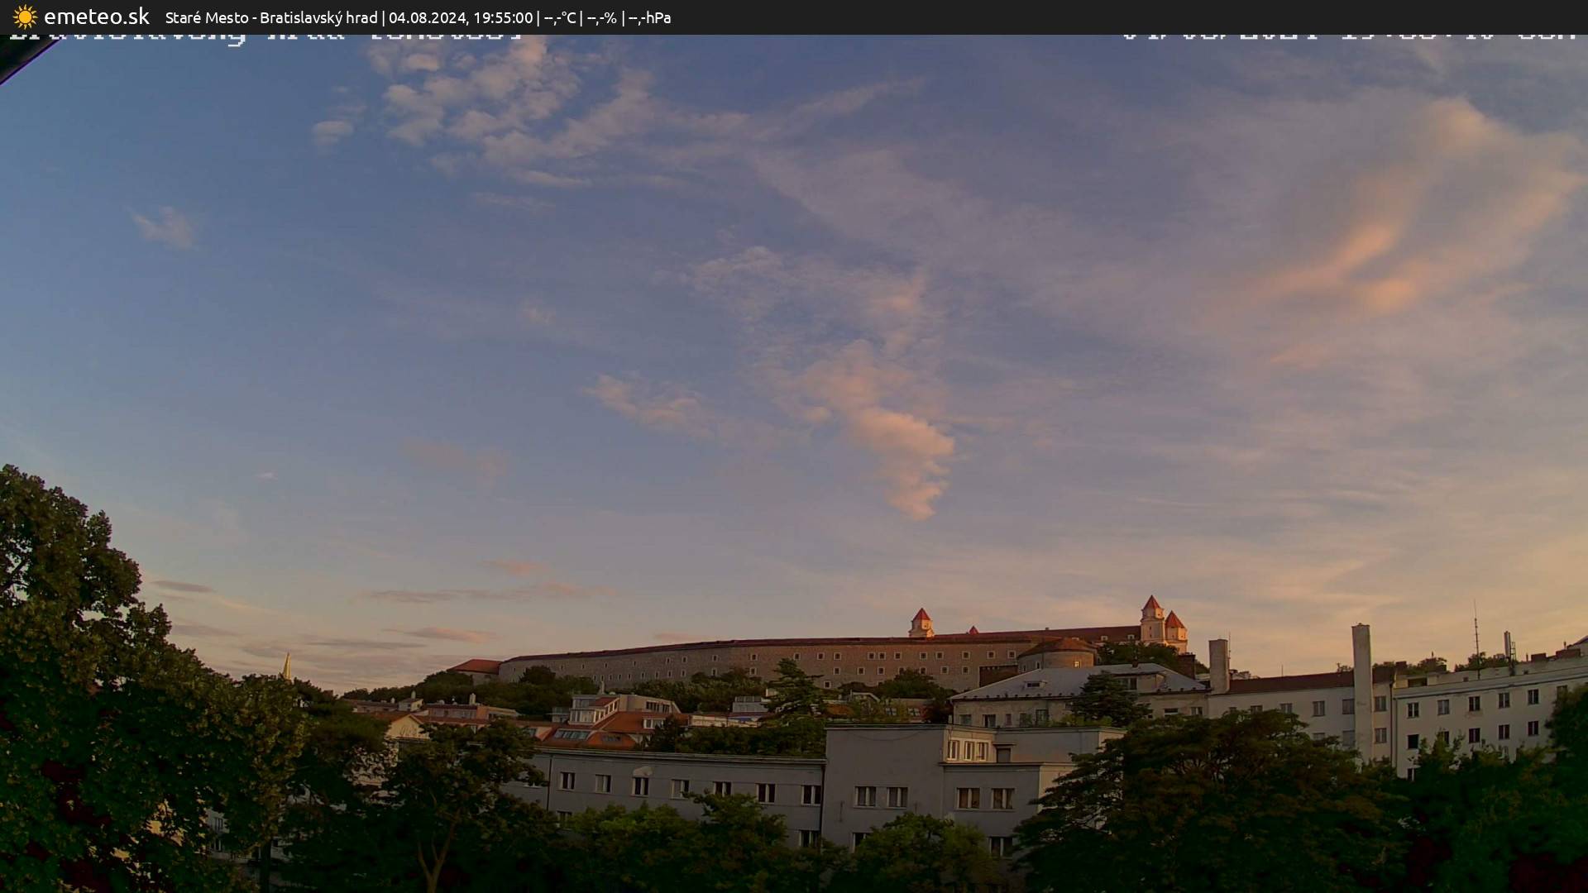Click the humidity placeholder reading --,-%
The image size is (1588, 893).
coord(604,17)
